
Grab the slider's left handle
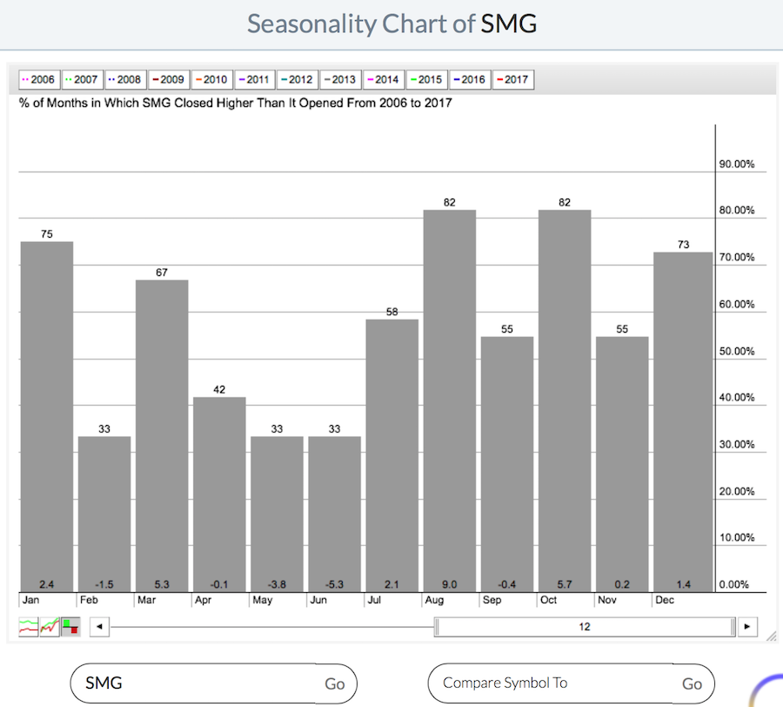click(437, 627)
